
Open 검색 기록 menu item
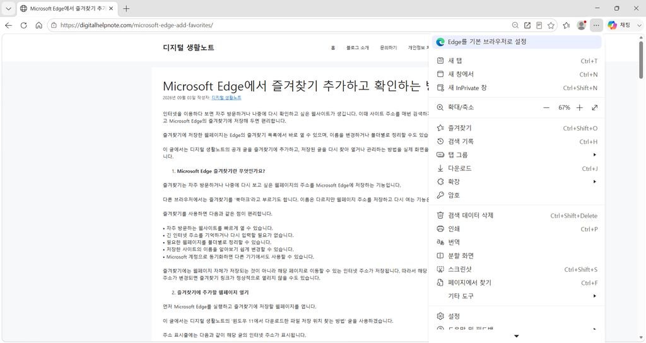pyautogui.click(x=517, y=141)
